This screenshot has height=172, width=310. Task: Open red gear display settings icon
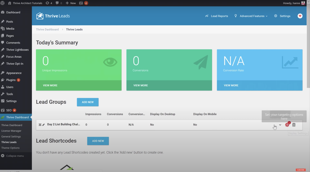tap(287, 125)
